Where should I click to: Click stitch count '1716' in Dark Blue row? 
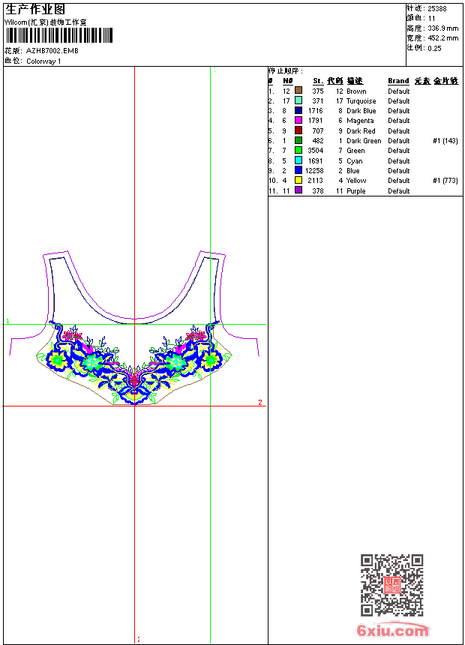(316, 111)
